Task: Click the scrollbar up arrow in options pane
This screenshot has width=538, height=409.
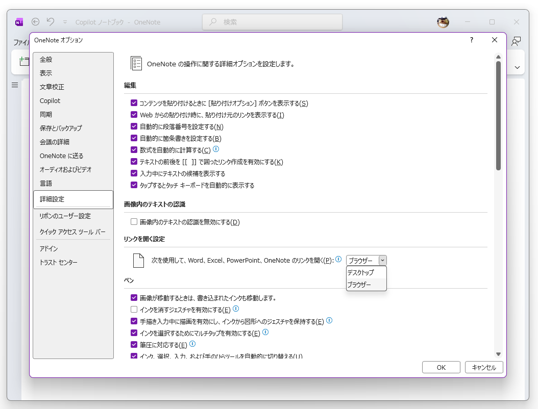Action: [x=498, y=57]
